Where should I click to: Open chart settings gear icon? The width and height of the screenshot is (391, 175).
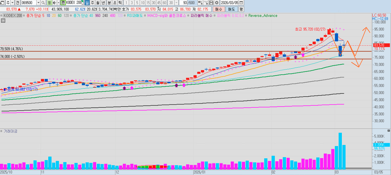217,3
